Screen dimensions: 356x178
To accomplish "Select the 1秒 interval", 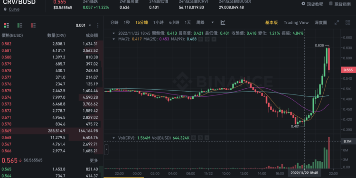I will 127,22.
